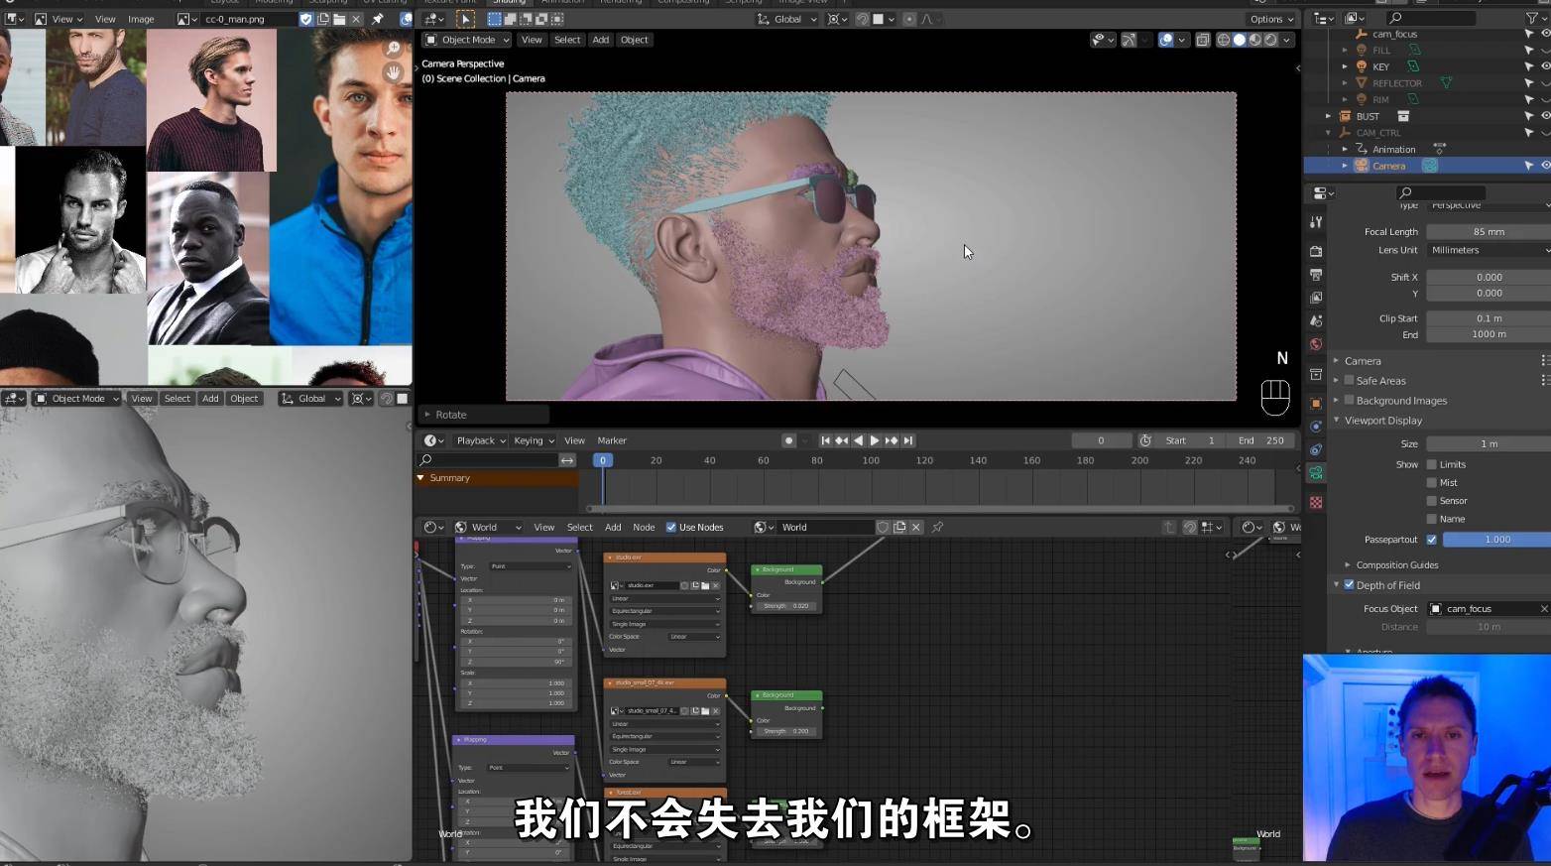The image size is (1551, 866).
Task: Click the pan hand gizmo in image editor
Action: pos(394,72)
